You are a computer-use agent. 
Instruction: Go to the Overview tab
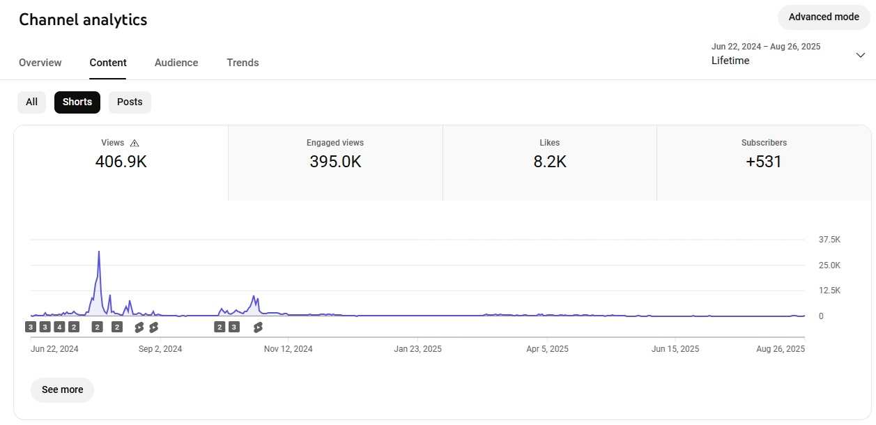40,63
